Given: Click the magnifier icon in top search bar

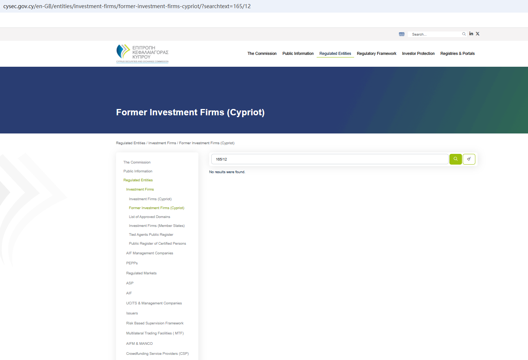Looking at the screenshot, I should (x=464, y=34).
